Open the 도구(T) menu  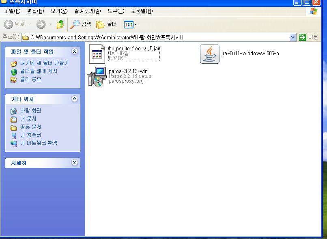(116, 11)
